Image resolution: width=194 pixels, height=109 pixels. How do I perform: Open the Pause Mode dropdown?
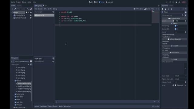coord(180,76)
